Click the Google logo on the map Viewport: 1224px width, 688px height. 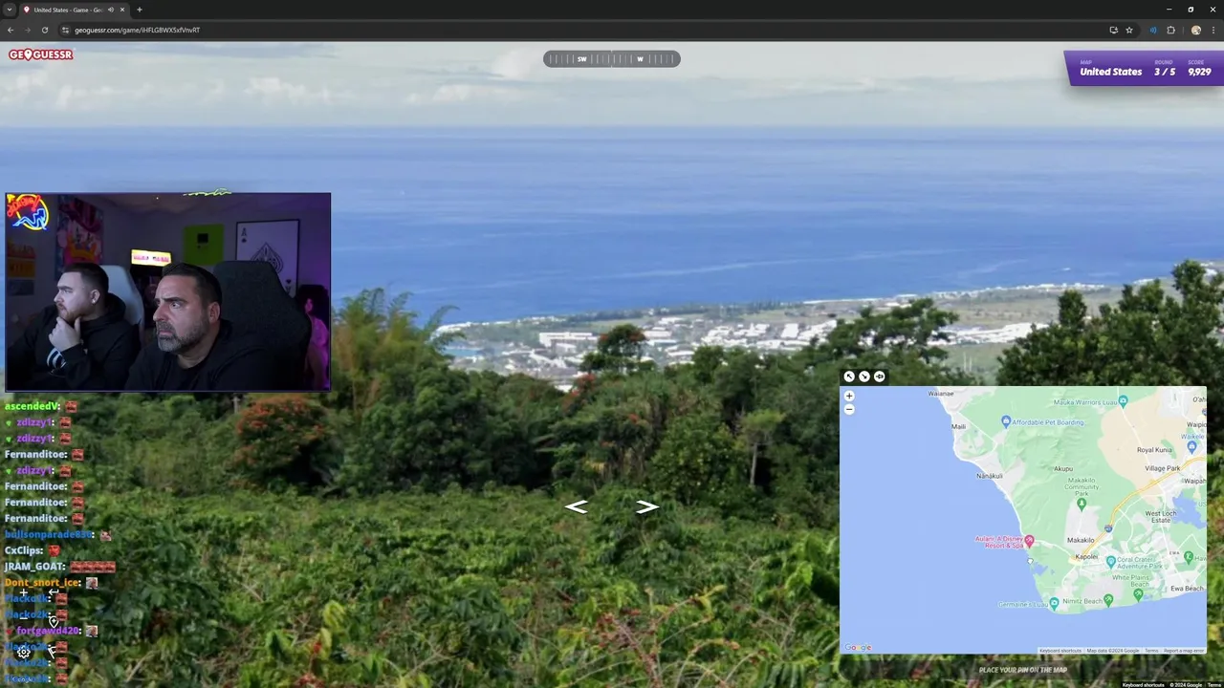coord(858,647)
